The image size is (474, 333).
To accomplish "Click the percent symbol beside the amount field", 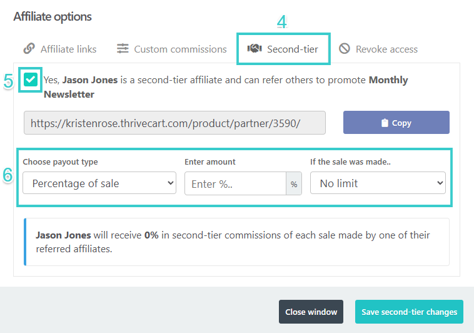I will point(294,184).
